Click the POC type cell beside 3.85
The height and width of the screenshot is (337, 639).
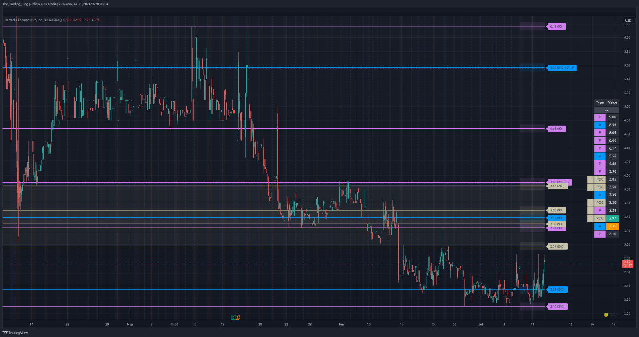click(x=600, y=179)
